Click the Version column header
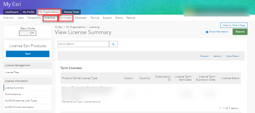Viewport: 255px width, 113px height. pos(128,78)
